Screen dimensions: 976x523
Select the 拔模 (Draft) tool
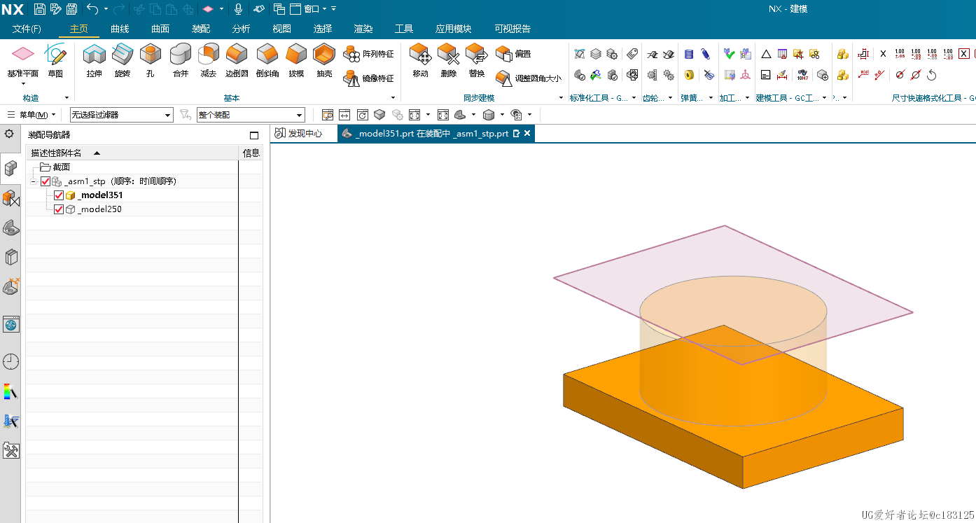pos(296,61)
